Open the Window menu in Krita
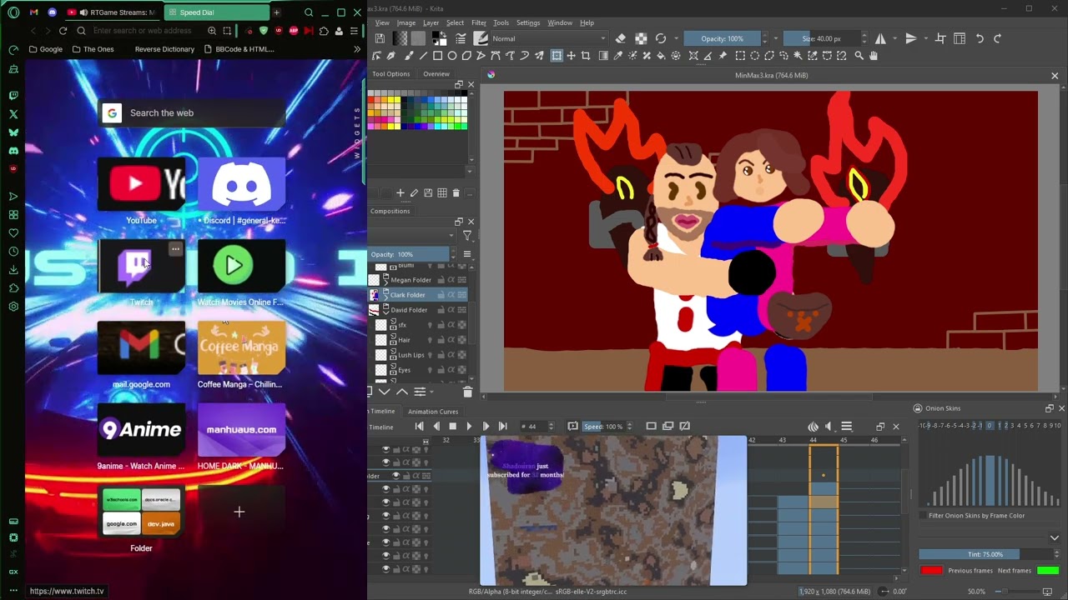Image resolution: width=1068 pixels, height=600 pixels. click(559, 22)
